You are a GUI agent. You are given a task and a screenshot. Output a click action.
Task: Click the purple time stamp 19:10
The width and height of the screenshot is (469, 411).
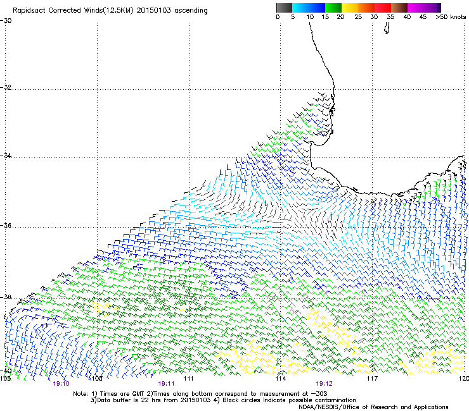(x=61, y=384)
